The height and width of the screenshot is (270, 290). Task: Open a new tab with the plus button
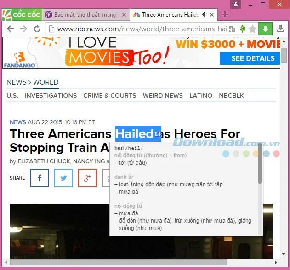point(225,14)
